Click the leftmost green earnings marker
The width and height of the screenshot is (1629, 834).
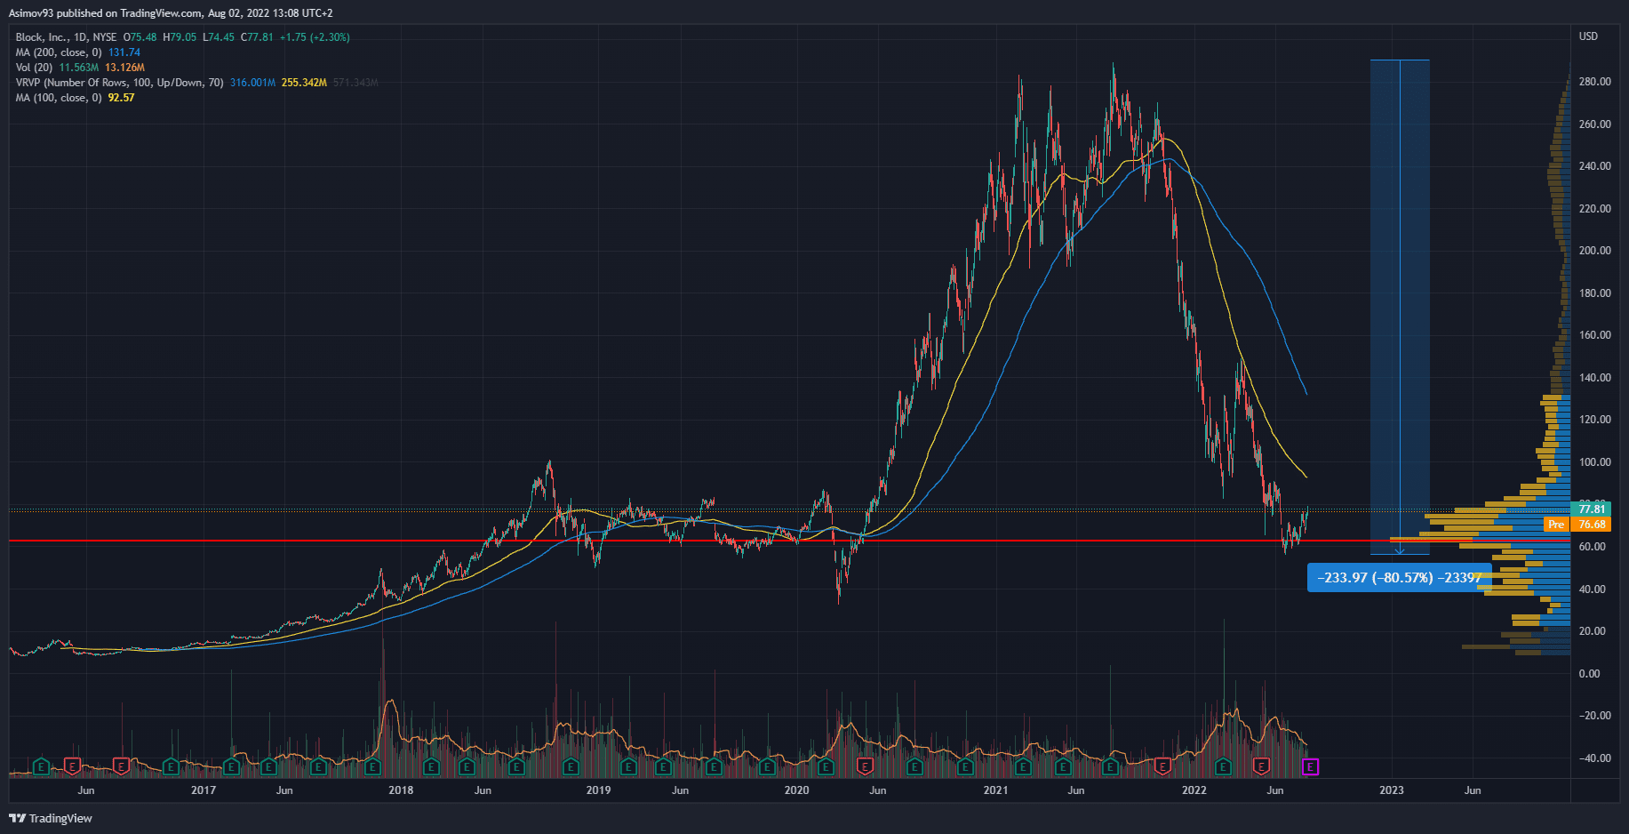pyautogui.click(x=41, y=766)
